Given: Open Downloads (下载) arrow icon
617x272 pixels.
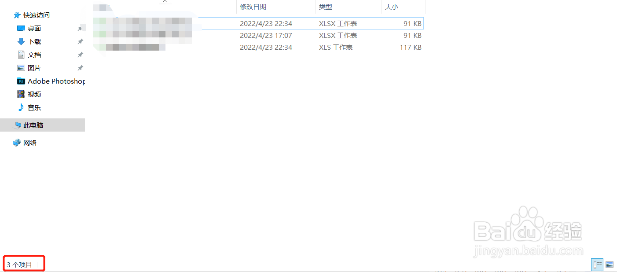Looking at the screenshot, I should point(21,41).
